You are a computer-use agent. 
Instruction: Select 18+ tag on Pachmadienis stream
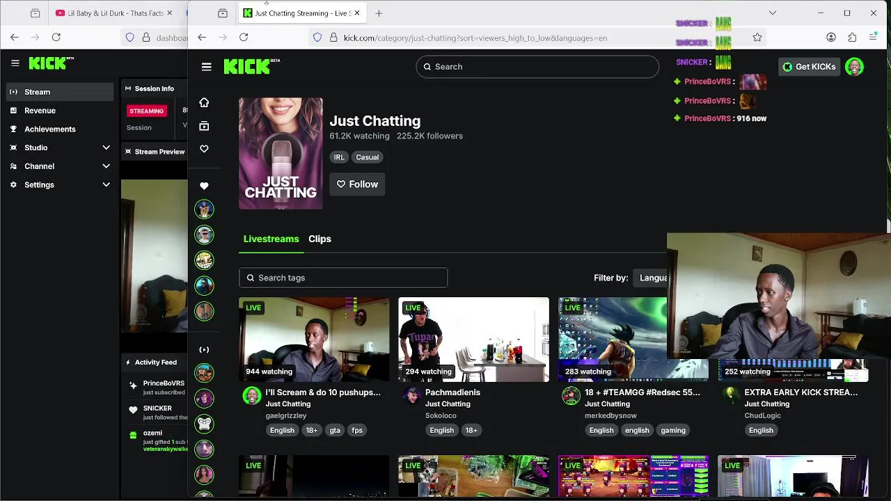tap(471, 430)
